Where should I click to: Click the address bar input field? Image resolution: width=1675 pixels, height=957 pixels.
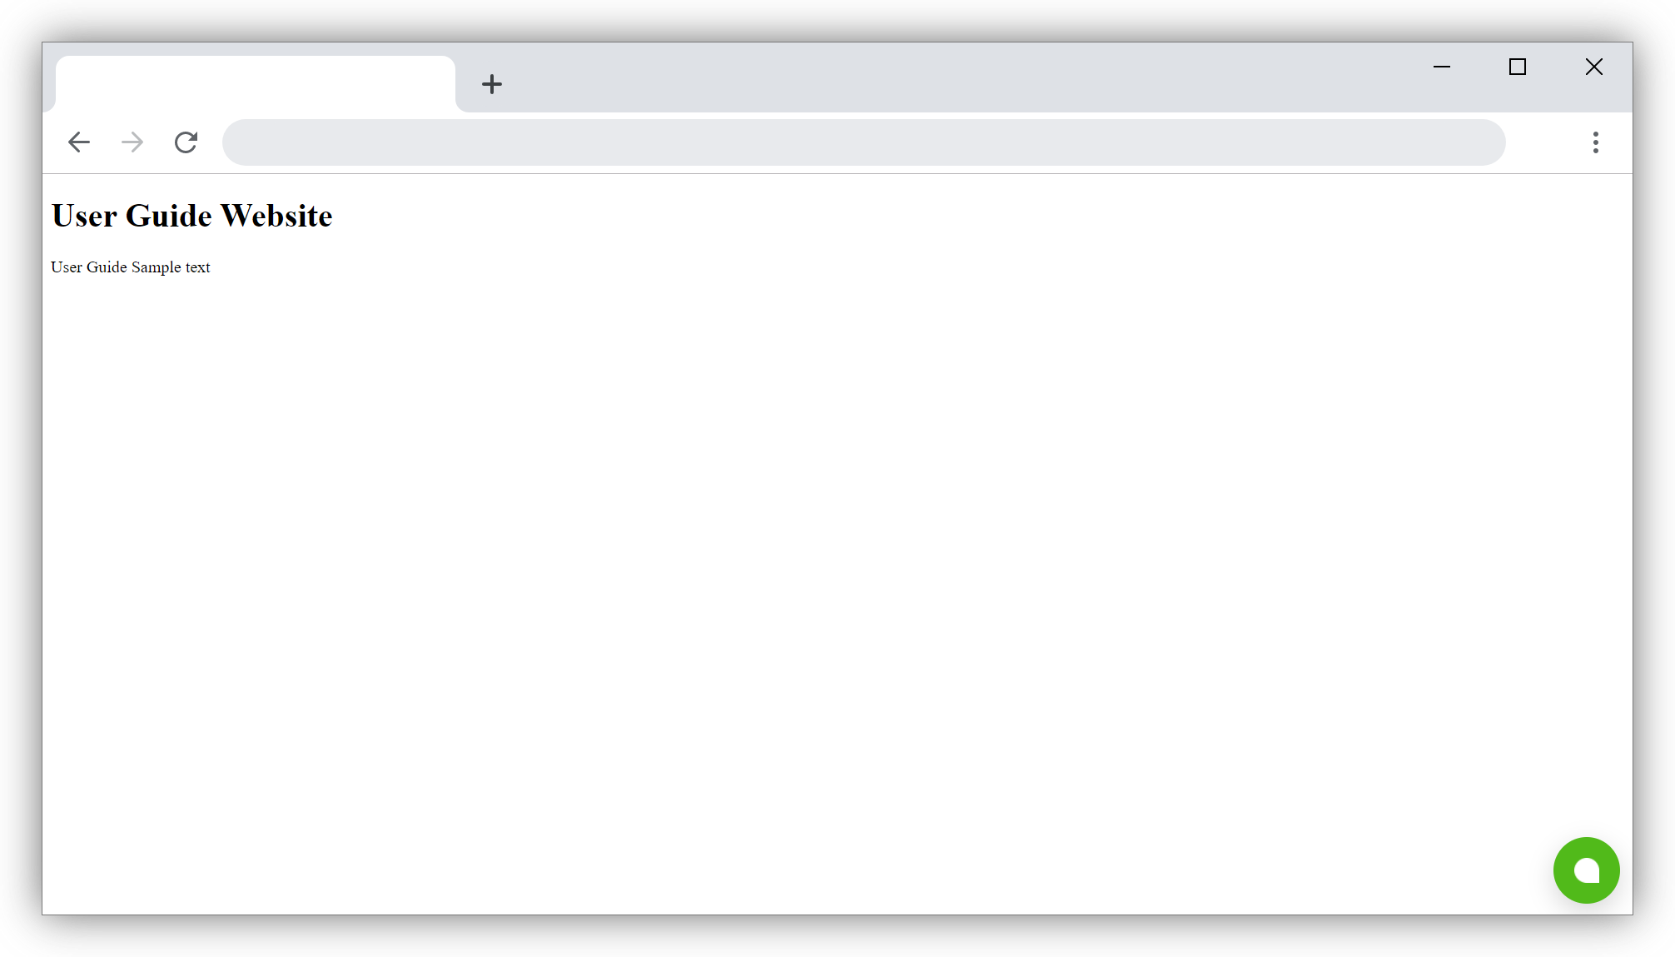(x=865, y=141)
